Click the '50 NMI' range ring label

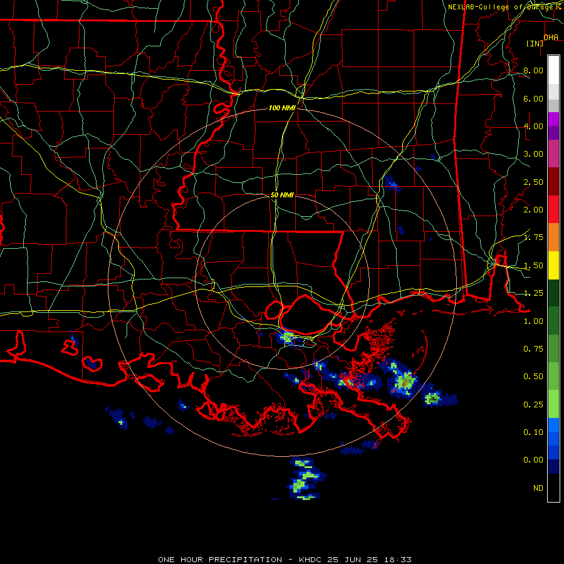click(282, 195)
